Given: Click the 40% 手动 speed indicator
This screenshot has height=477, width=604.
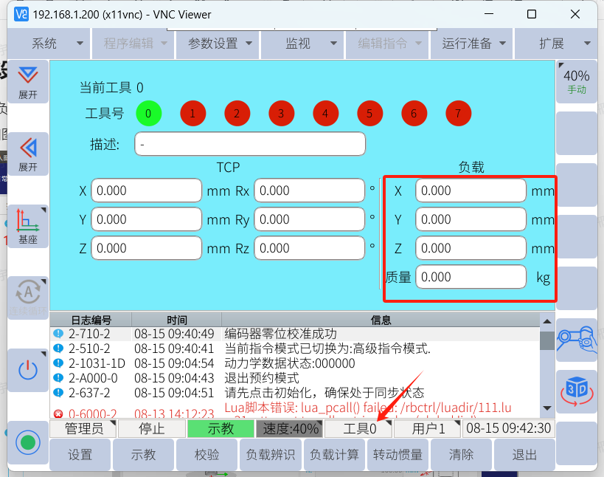Looking at the screenshot, I should click(x=576, y=81).
